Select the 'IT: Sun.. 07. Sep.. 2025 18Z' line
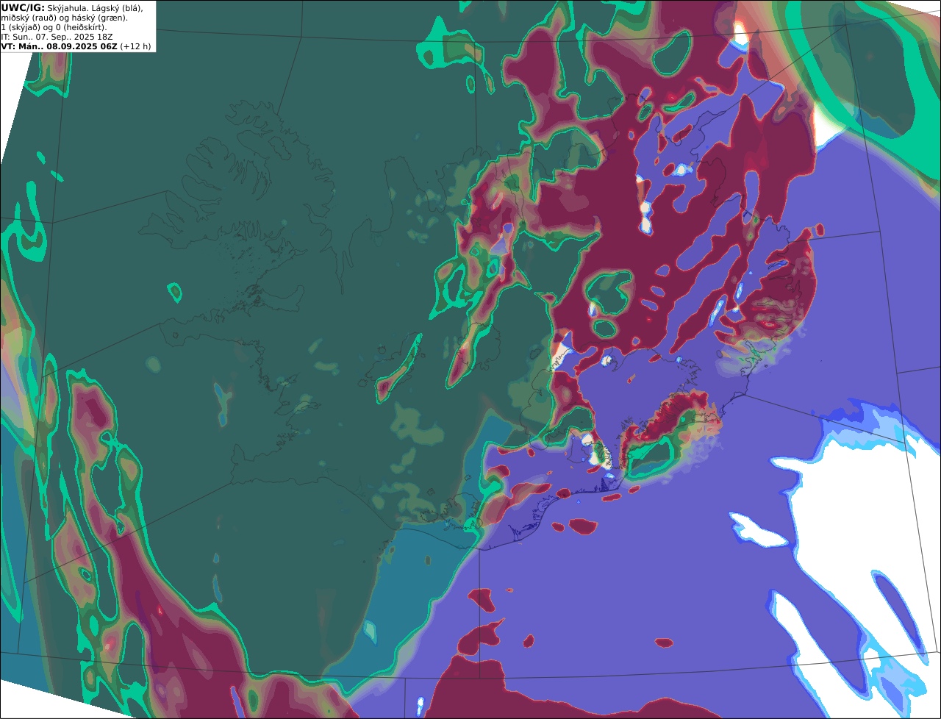The width and height of the screenshot is (941, 719). pyautogui.click(x=57, y=37)
